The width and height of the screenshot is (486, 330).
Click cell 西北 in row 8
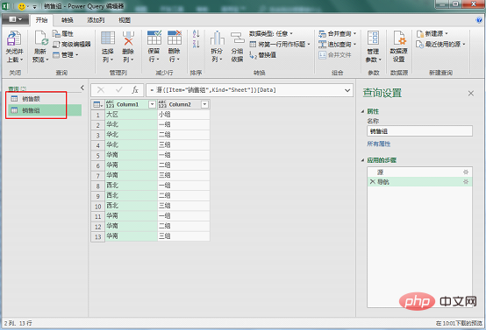131,186
